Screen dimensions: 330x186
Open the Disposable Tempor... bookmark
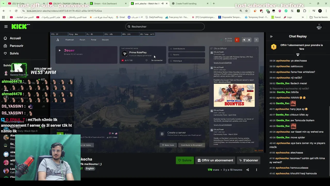coord(229,17)
